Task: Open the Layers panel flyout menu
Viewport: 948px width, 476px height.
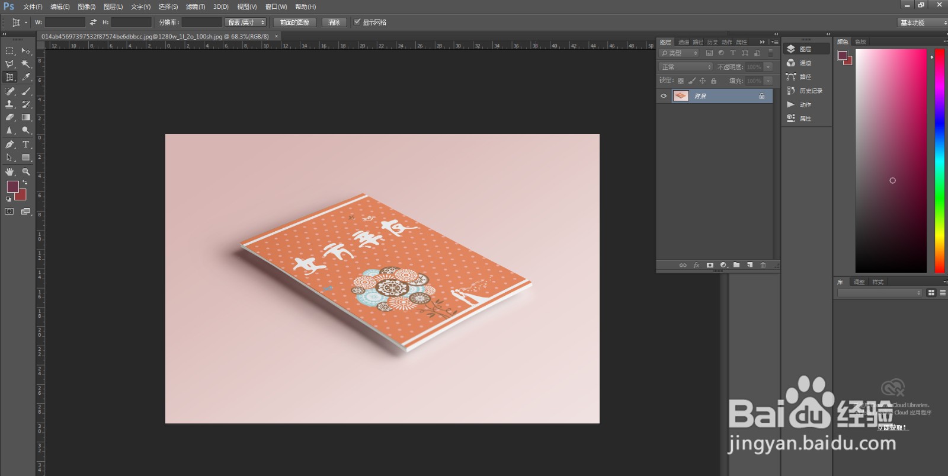Action: pos(775,42)
